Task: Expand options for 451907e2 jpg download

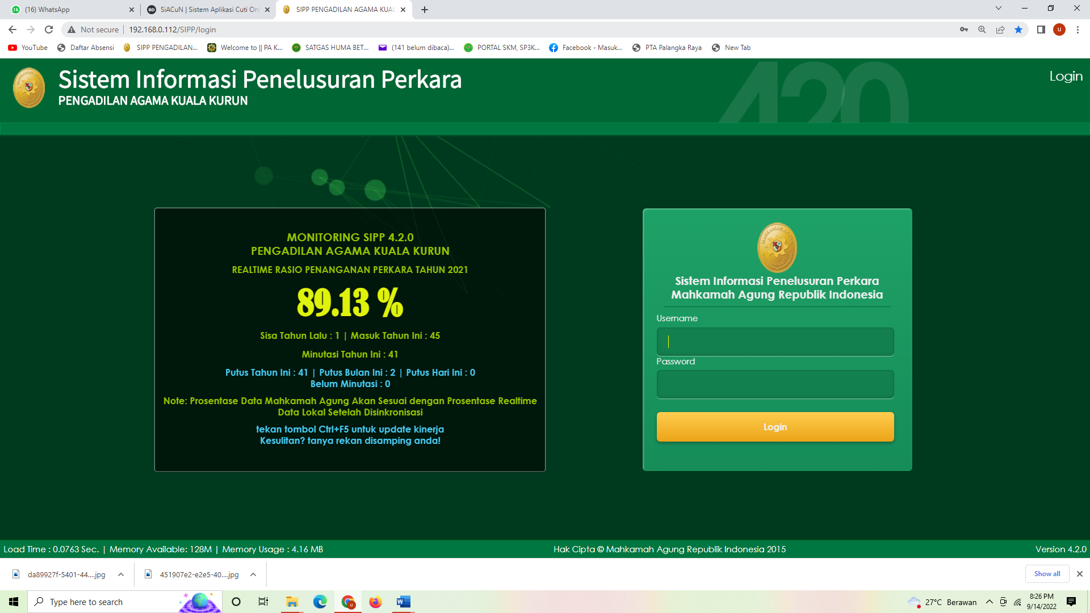Action: coord(253,574)
